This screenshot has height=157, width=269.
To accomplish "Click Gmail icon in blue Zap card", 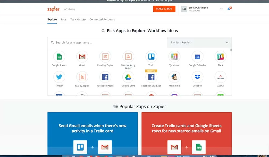I will click(x=105, y=147).
